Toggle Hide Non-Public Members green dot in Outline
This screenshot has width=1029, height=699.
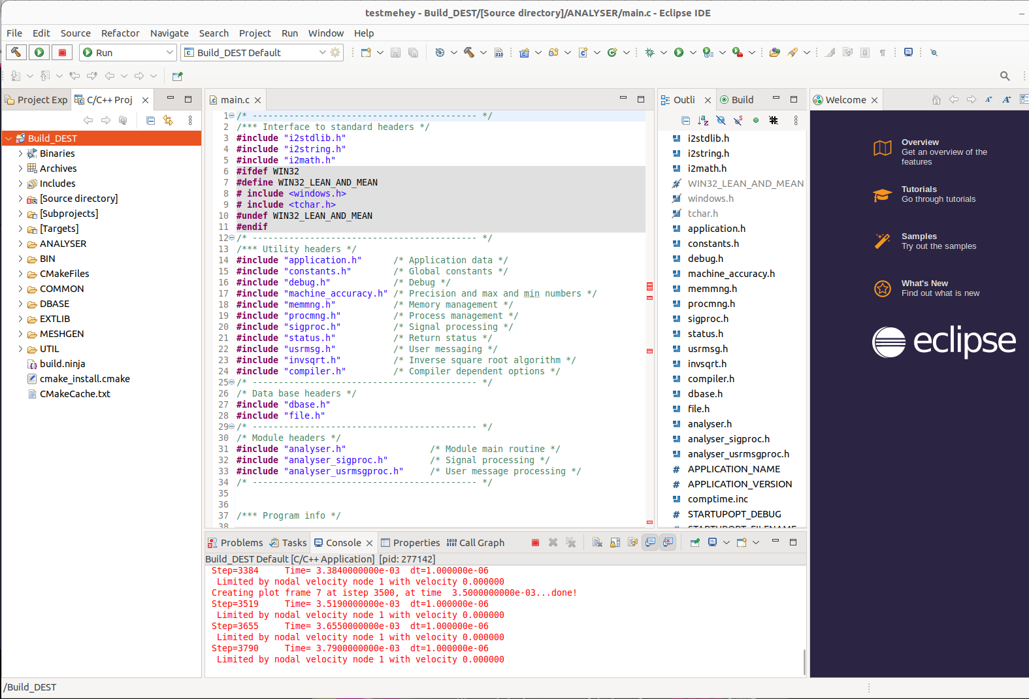[x=756, y=120]
